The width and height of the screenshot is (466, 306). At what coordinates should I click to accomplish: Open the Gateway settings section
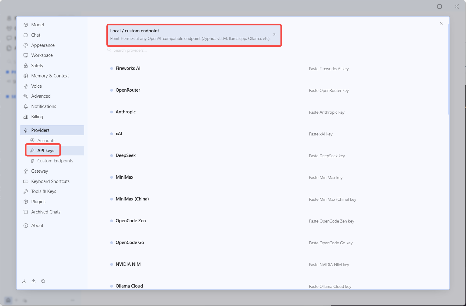[52, 171]
